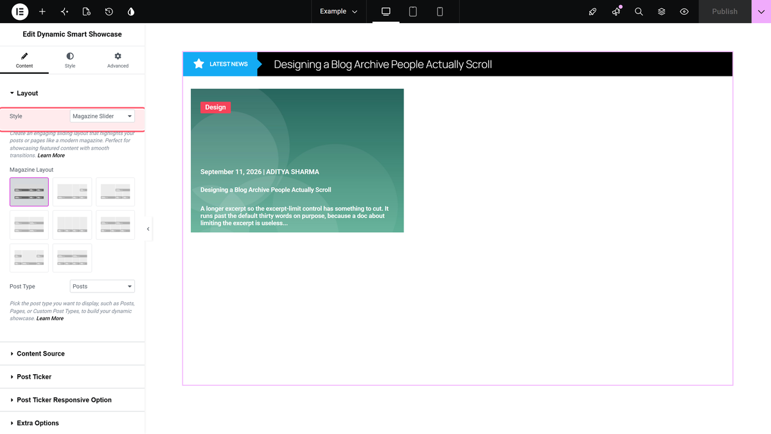The image size is (771, 434).
Task: Click the Edit Dynamic Smart Showcase panel title
Action: [72, 34]
